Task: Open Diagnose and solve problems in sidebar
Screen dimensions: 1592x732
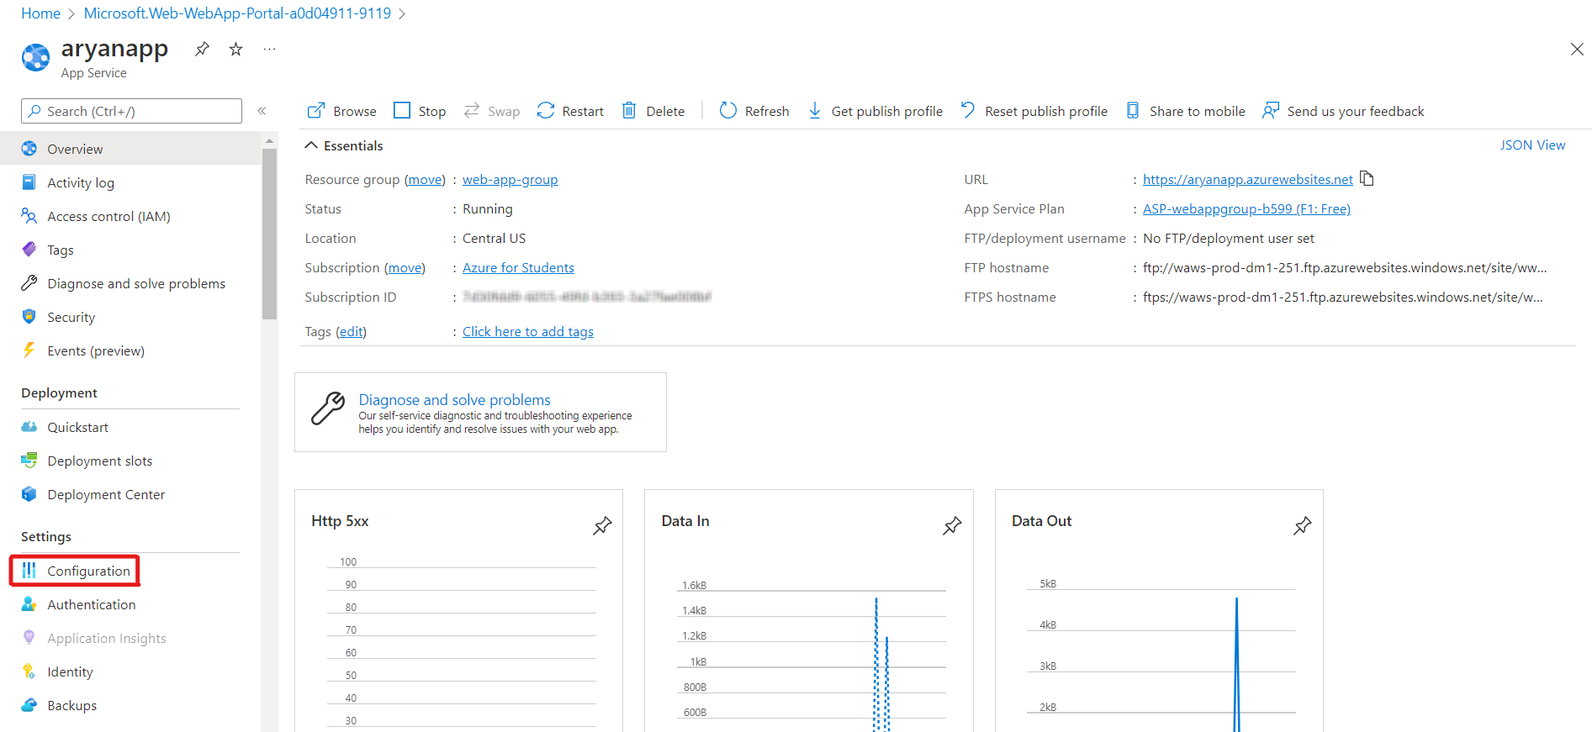Action: tap(130, 283)
